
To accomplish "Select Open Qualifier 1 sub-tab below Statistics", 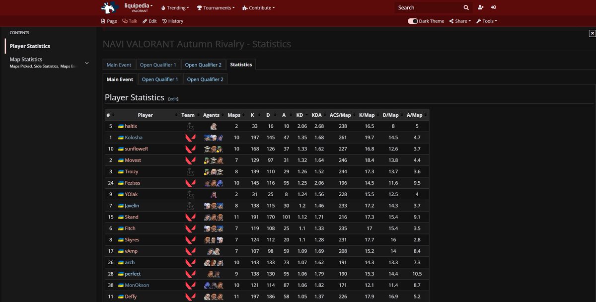I will click(160, 79).
